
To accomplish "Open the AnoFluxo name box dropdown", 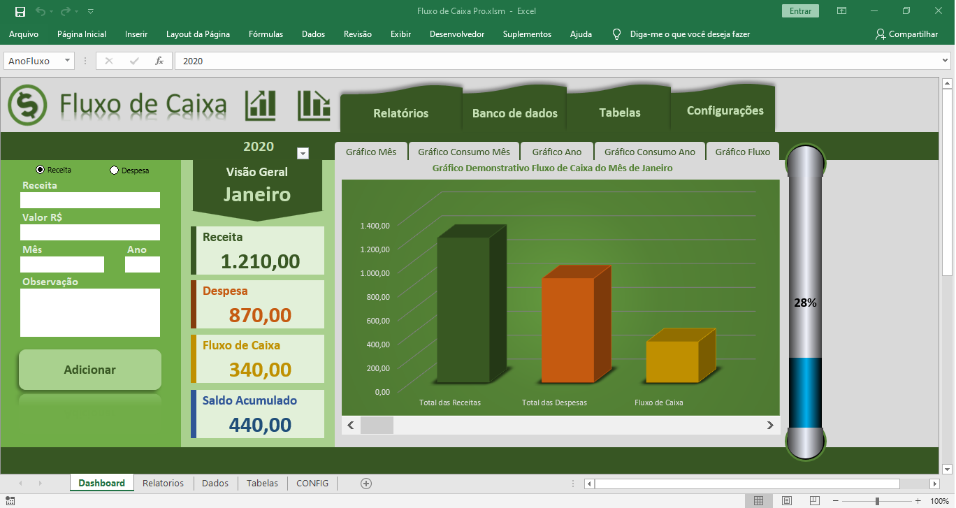I will pos(66,61).
